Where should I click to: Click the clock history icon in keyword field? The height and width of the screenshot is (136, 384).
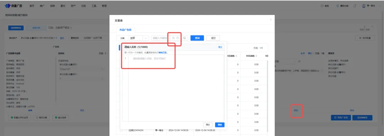178,38
